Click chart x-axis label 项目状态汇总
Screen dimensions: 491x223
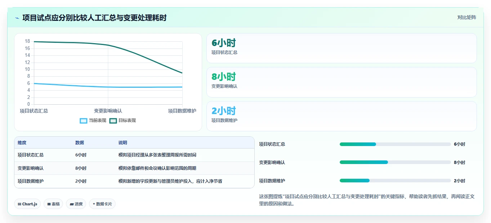(x=34, y=111)
